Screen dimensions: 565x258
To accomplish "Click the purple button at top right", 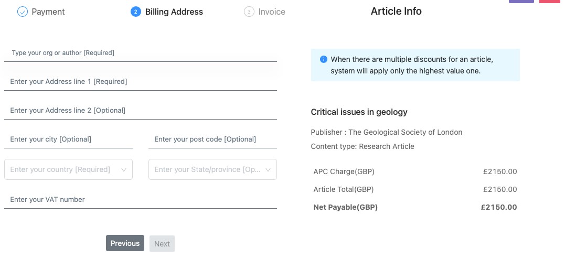I will coord(521,2).
